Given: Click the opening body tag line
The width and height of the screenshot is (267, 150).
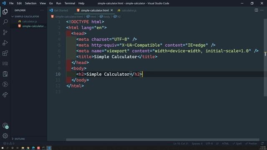Looking at the screenshot, I should pos(79,68).
